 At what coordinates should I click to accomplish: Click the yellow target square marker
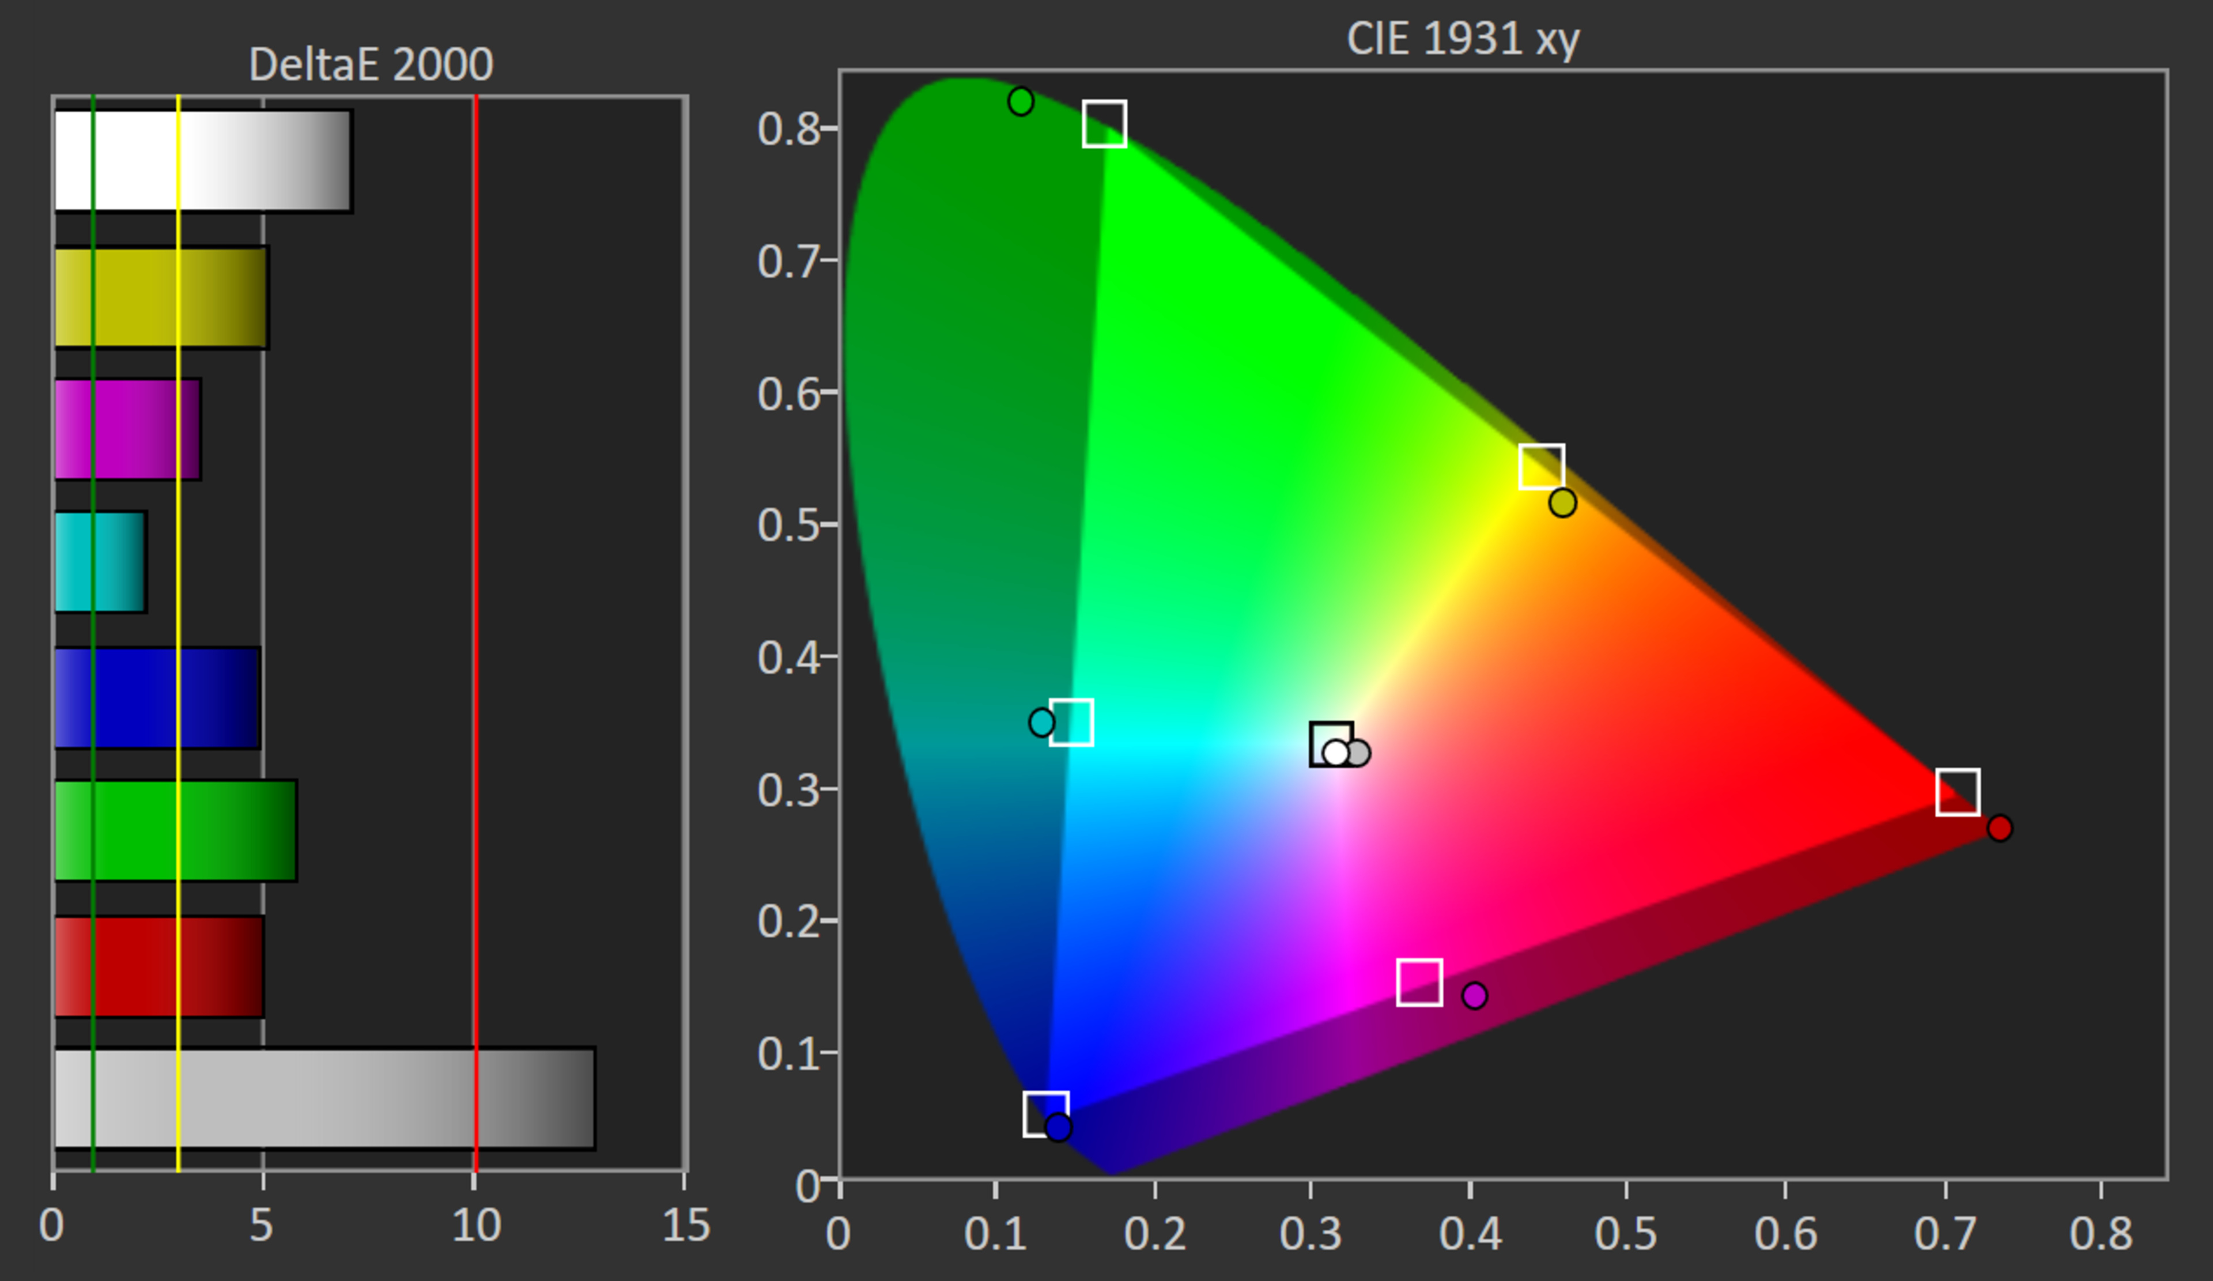click(1542, 466)
